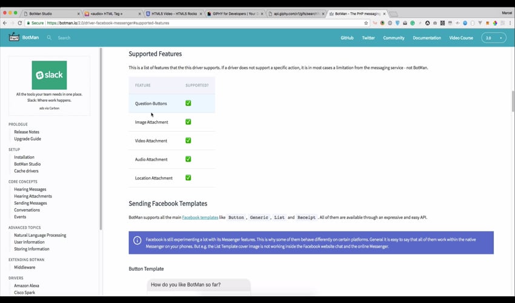Open the Chrome three-dot menu
This screenshot has width=515, height=303.
[x=510, y=23]
